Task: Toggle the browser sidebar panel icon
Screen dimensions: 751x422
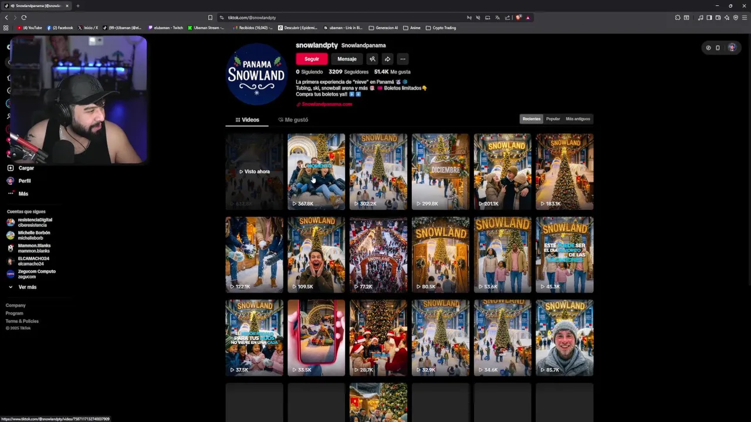Action: pos(709,18)
